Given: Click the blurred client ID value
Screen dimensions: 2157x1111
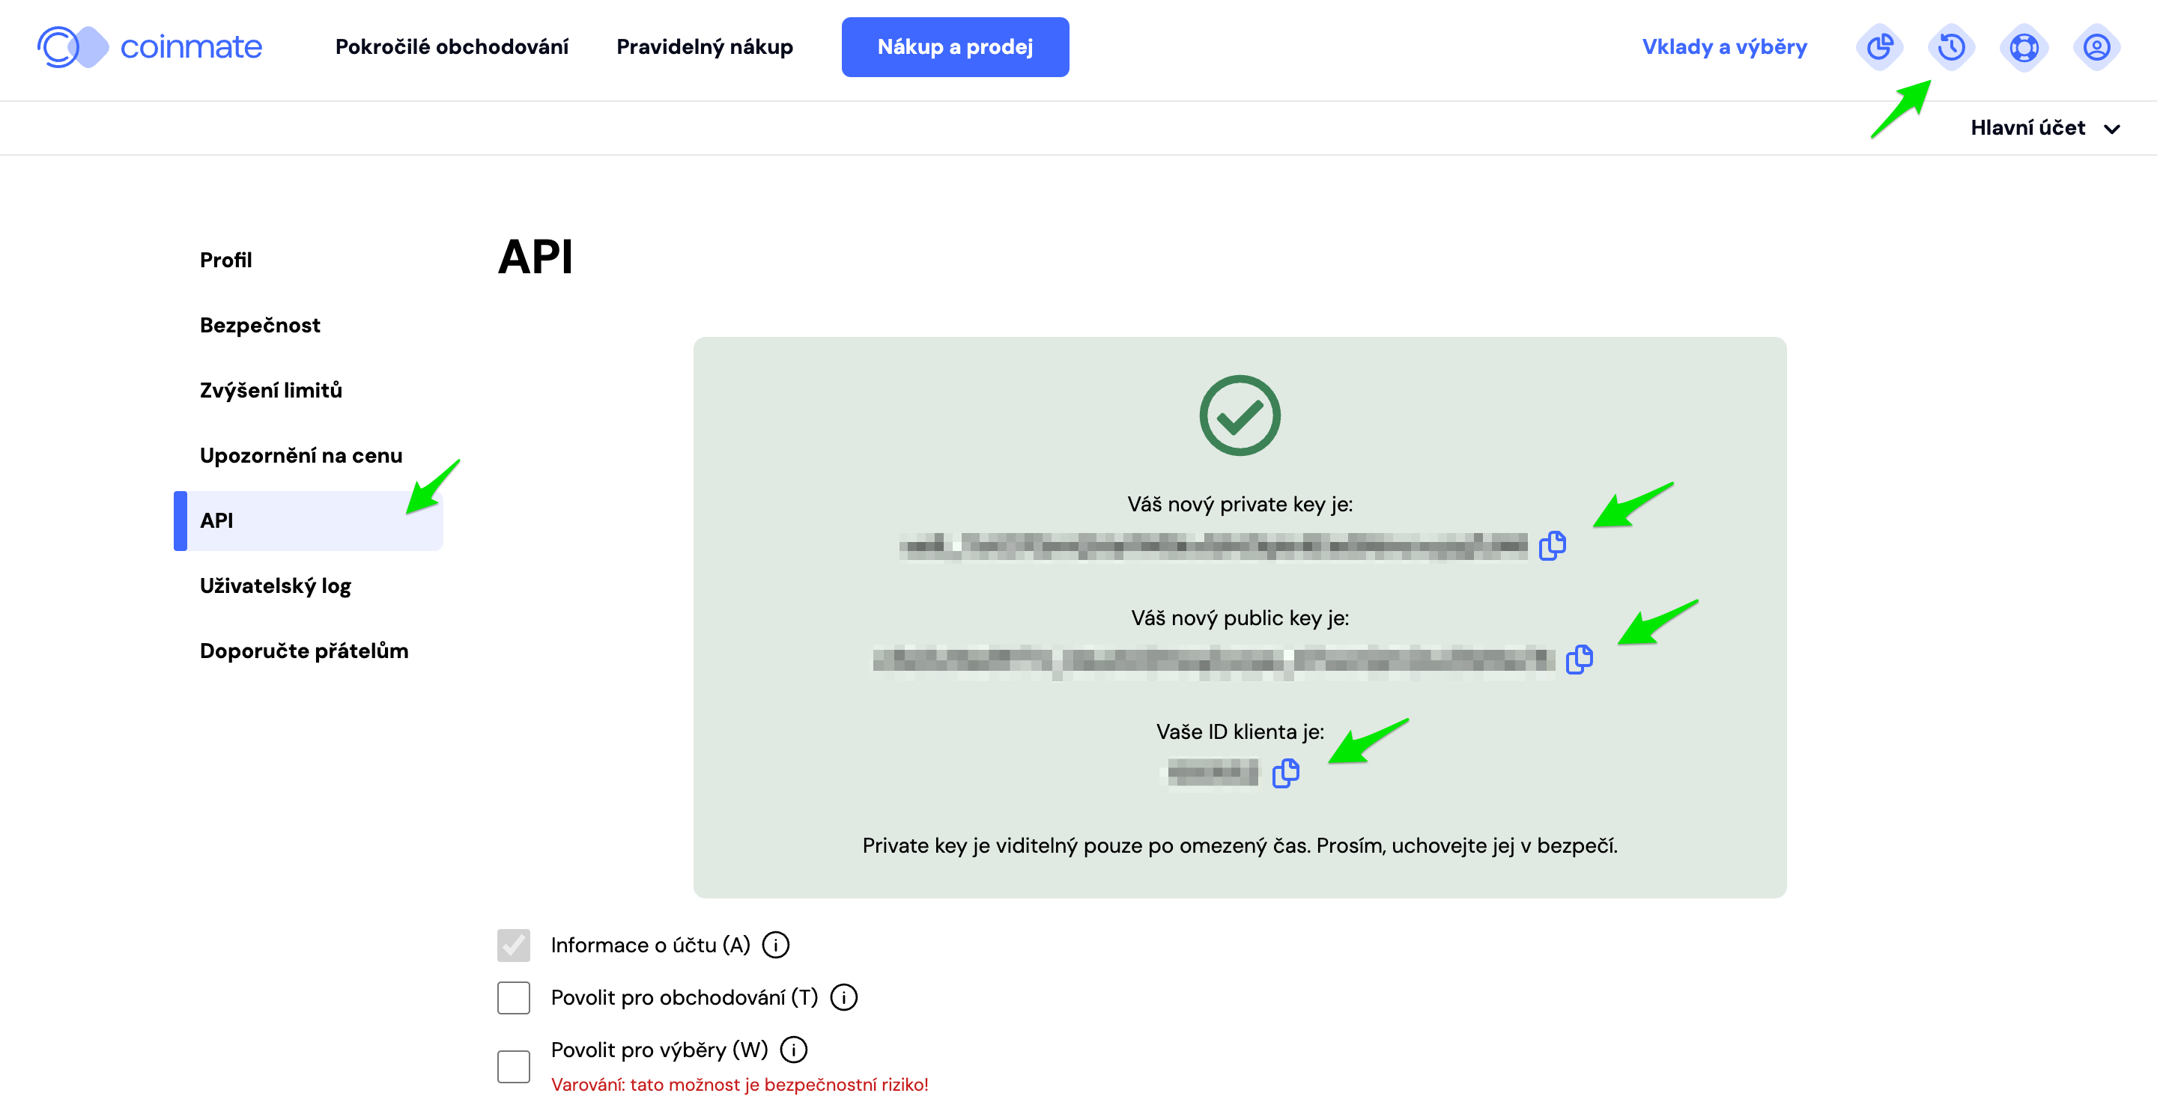Looking at the screenshot, I should [x=1213, y=772].
